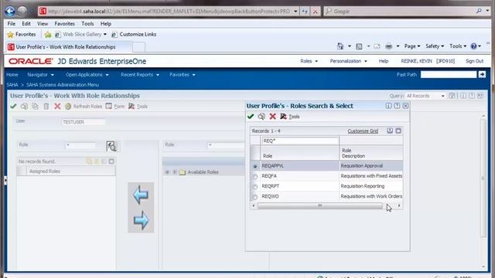Click green checkmark Select in Roles Search dialog

point(251,117)
